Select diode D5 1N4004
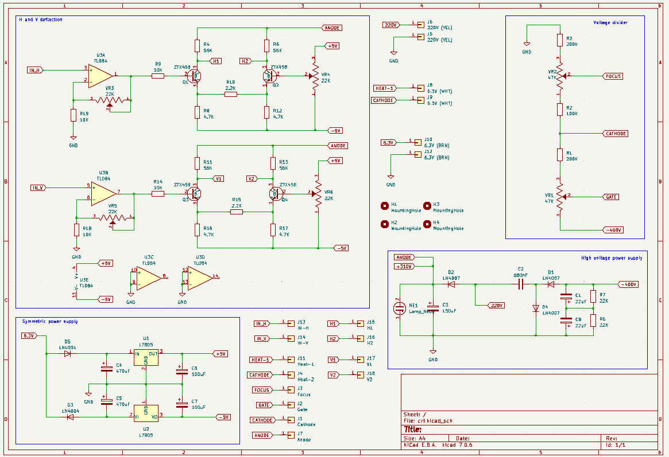The image size is (669, 457). coord(67,354)
